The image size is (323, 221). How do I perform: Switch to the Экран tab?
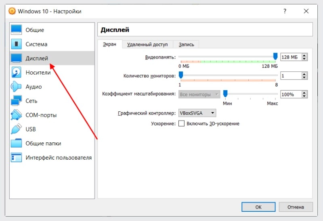[x=109, y=44]
